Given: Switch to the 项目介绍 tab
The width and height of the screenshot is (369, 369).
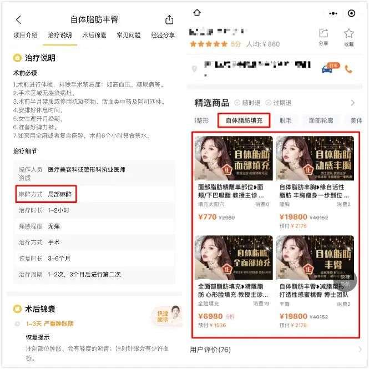Looking at the screenshot, I should pyautogui.click(x=26, y=36).
